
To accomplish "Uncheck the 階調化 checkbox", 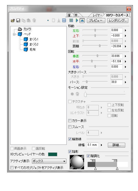I will tap(88, 156).
